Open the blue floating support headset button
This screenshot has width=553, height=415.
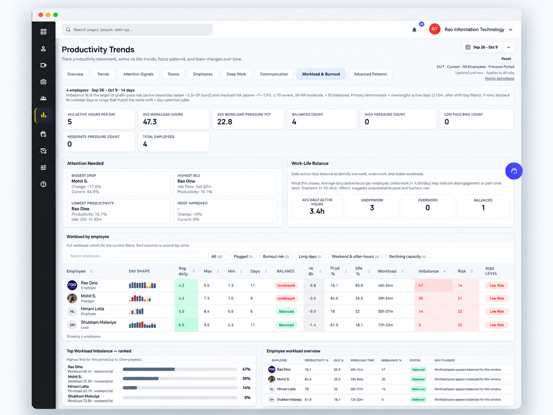tap(514, 171)
